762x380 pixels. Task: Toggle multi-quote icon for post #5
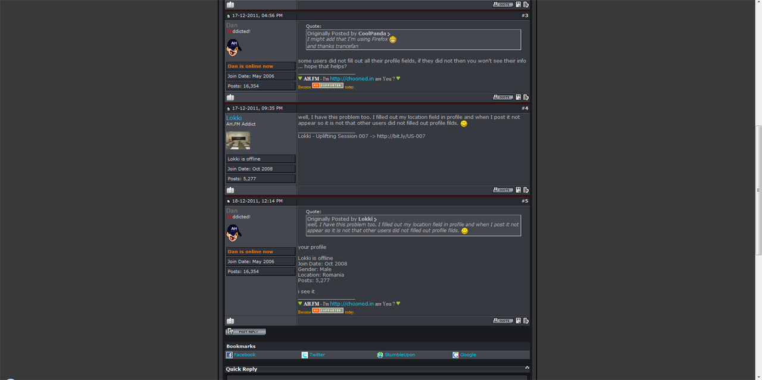[x=519, y=321]
